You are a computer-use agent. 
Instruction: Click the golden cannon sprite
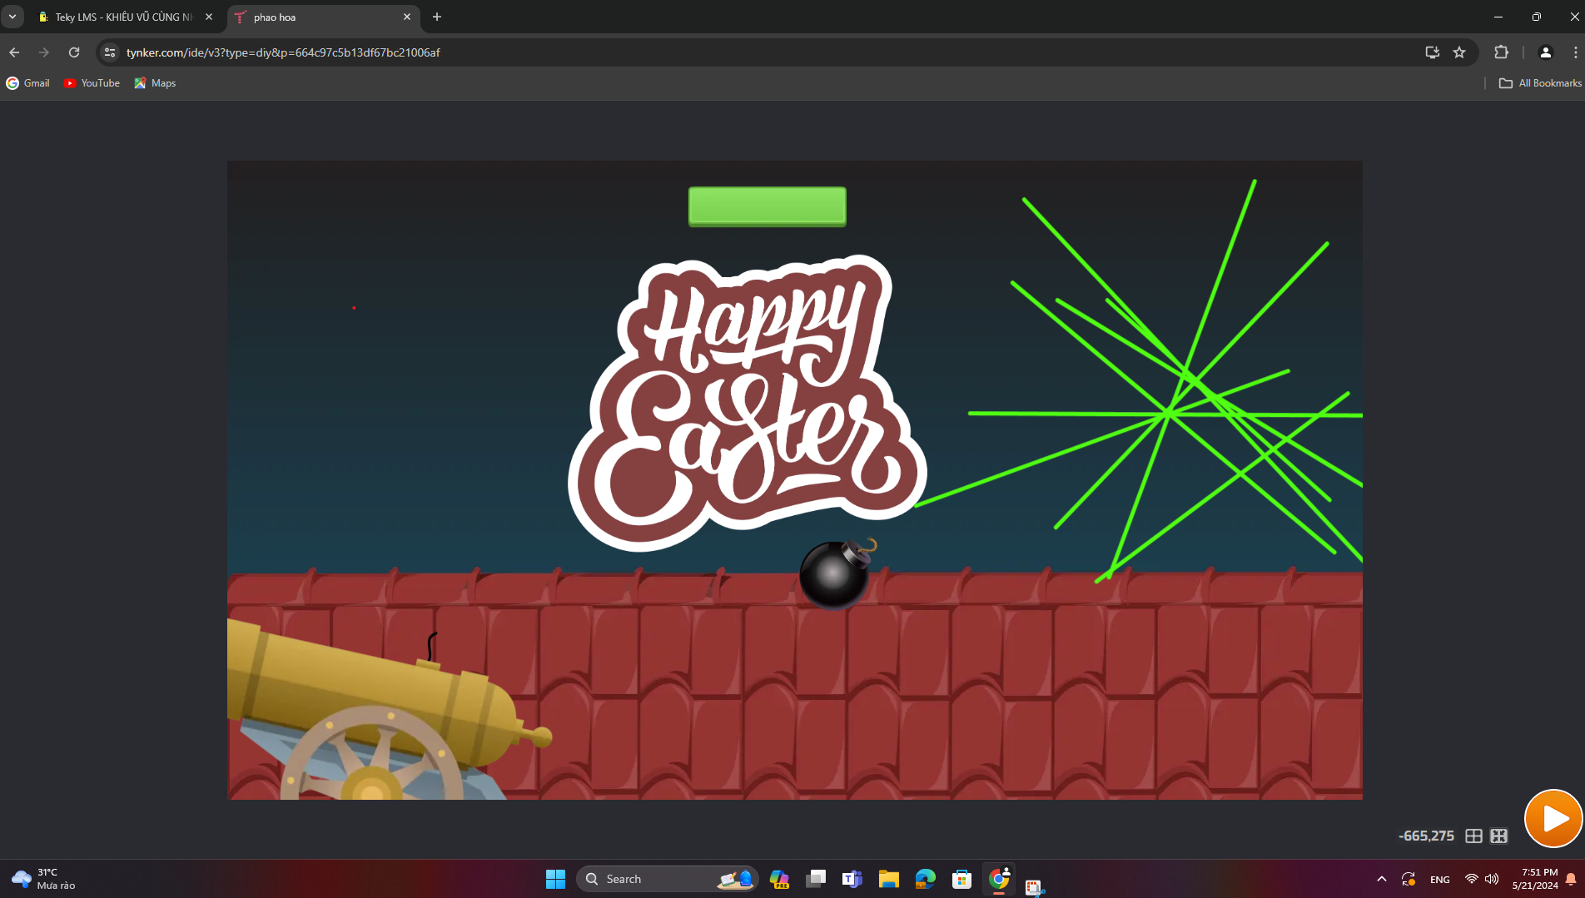click(x=389, y=710)
